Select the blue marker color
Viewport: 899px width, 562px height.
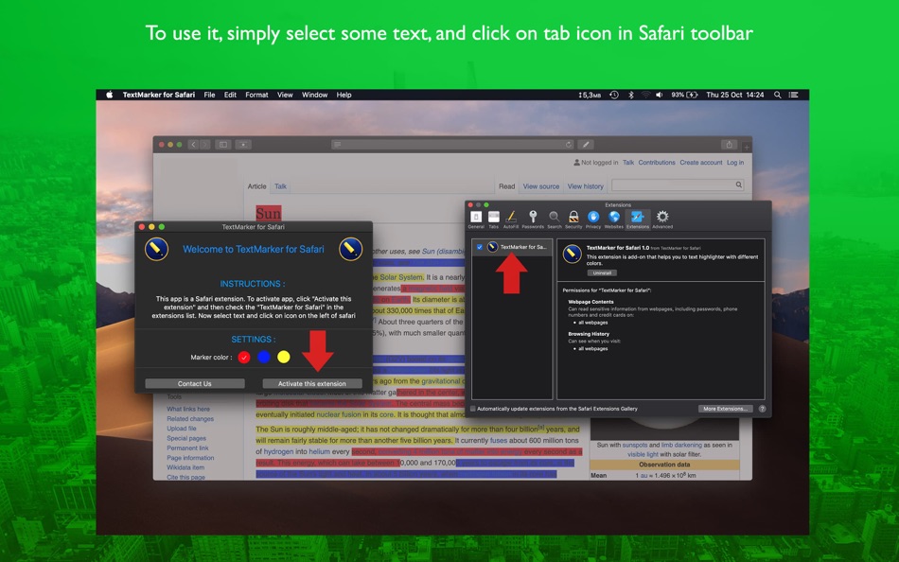[264, 358]
